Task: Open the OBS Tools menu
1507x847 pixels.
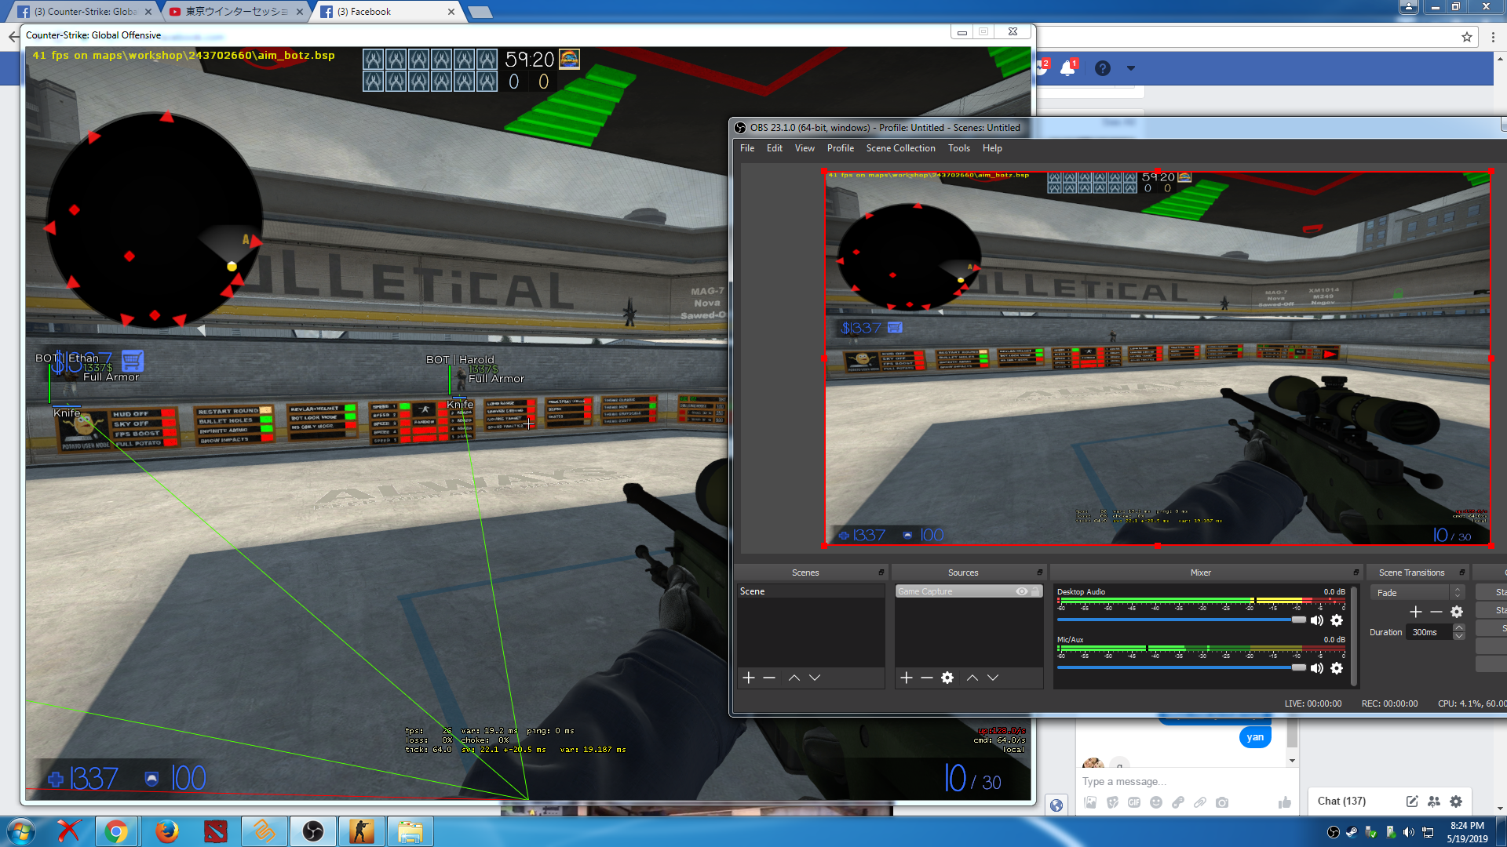Action: point(959,148)
